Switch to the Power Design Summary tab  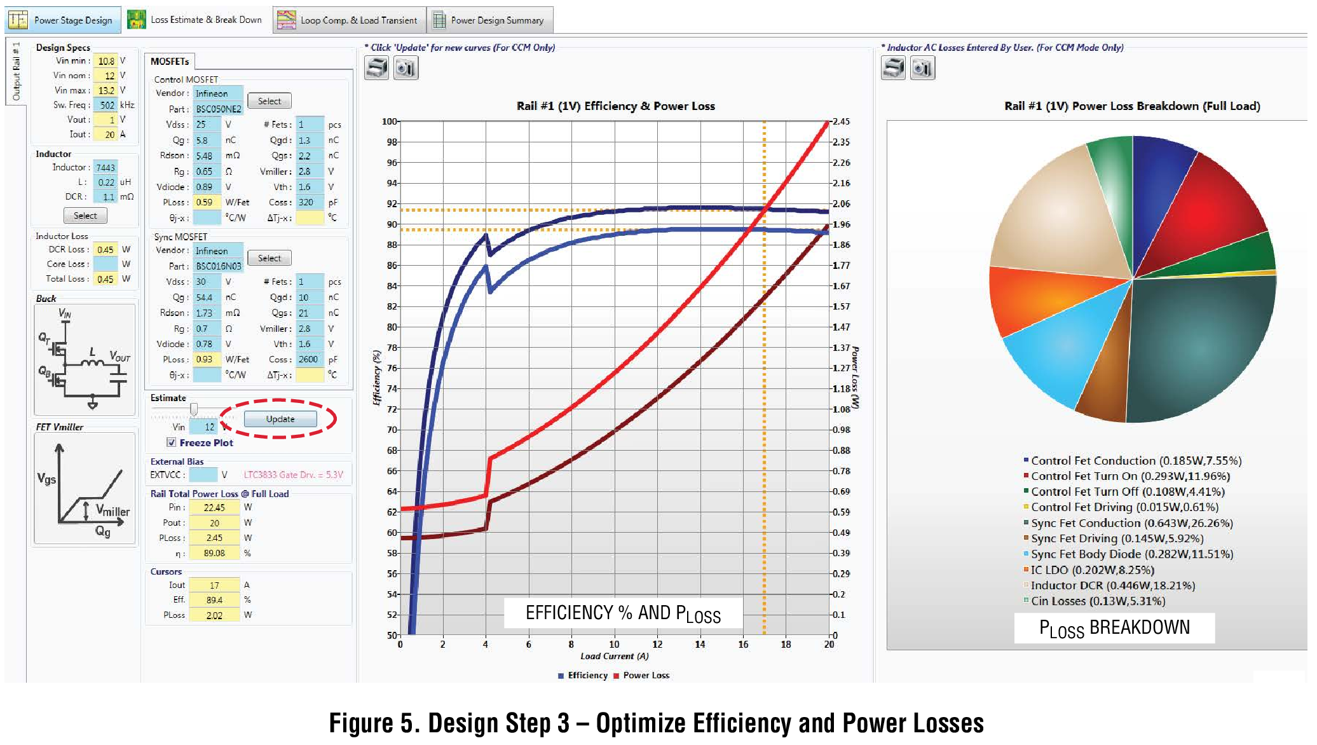[490, 20]
